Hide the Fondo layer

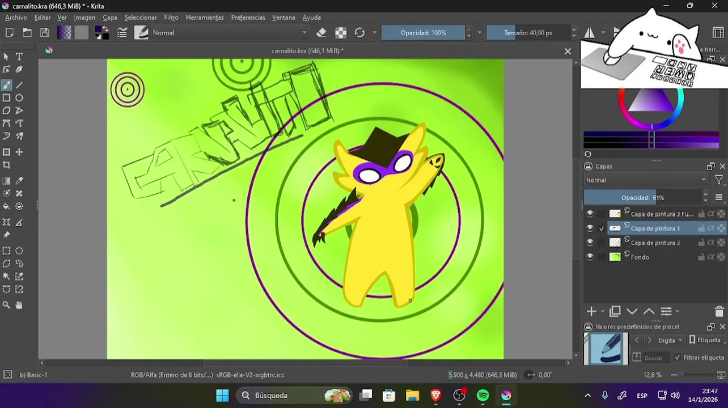pyautogui.click(x=590, y=257)
